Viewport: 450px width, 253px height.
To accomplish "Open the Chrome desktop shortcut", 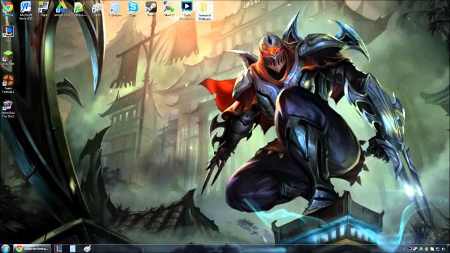I will (7, 9).
